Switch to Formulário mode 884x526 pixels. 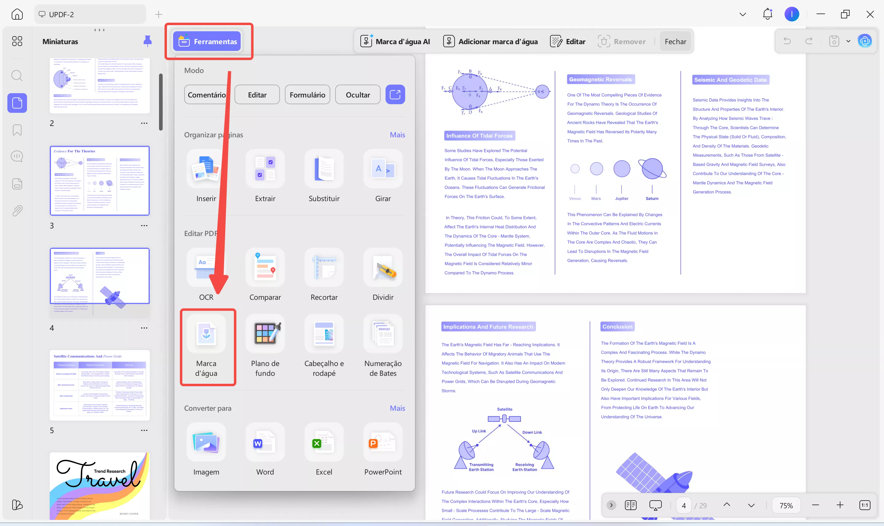coord(307,95)
